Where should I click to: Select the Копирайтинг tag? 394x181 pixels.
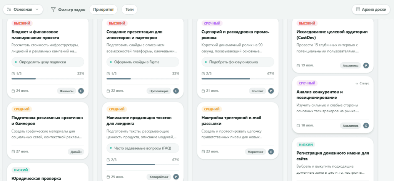coord(159,177)
